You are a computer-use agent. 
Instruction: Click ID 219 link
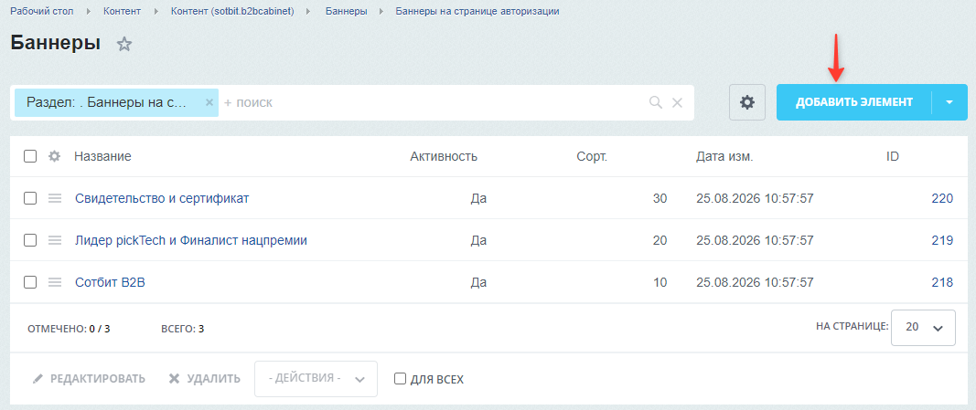coord(942,240)
